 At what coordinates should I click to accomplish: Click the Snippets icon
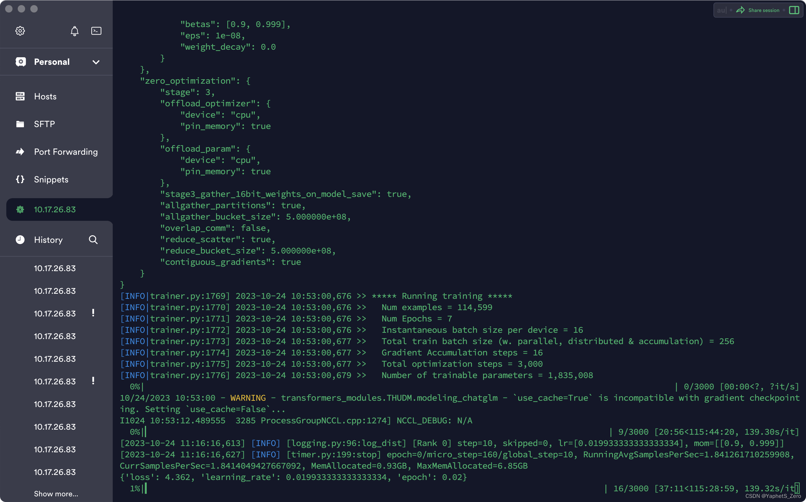pos(20,179)
